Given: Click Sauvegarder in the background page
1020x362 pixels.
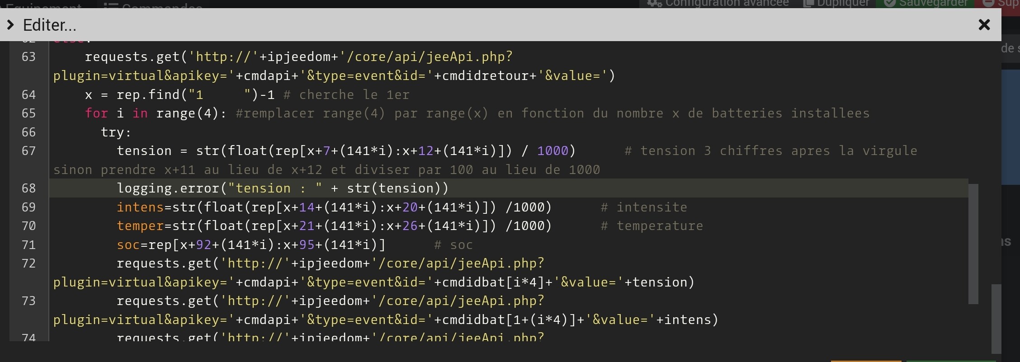Looking at the screenshot, I should tap(926, 4).
